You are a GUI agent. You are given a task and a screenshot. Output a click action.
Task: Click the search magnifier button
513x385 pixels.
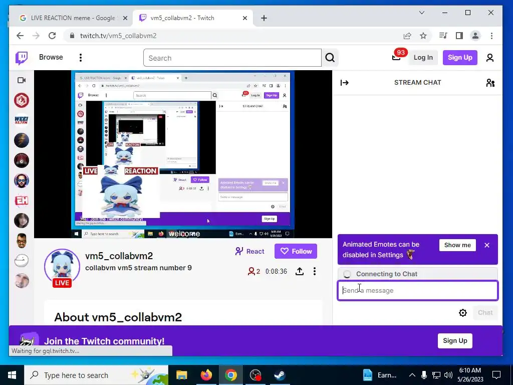pos(330,58)
